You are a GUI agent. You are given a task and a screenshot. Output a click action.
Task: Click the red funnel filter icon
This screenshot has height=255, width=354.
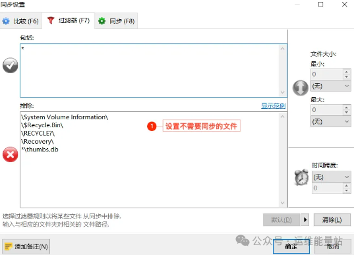click(51, 20)
